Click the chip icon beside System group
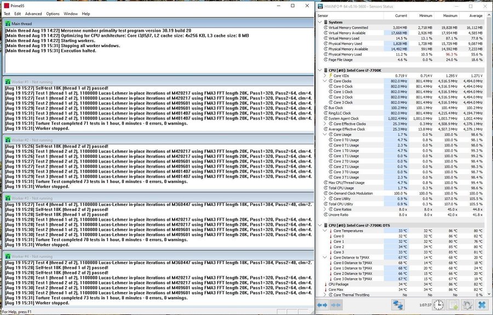The width and height of the screenshot is (493, 315). tap(326, 22)
